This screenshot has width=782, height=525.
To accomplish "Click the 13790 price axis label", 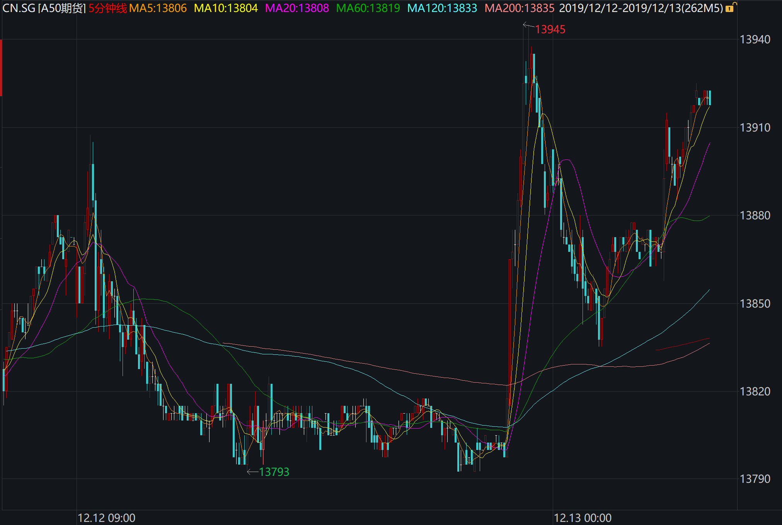I will [755, 479].
